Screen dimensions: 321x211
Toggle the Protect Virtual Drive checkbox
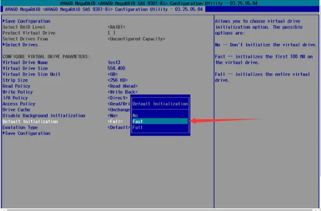[112, 33]
